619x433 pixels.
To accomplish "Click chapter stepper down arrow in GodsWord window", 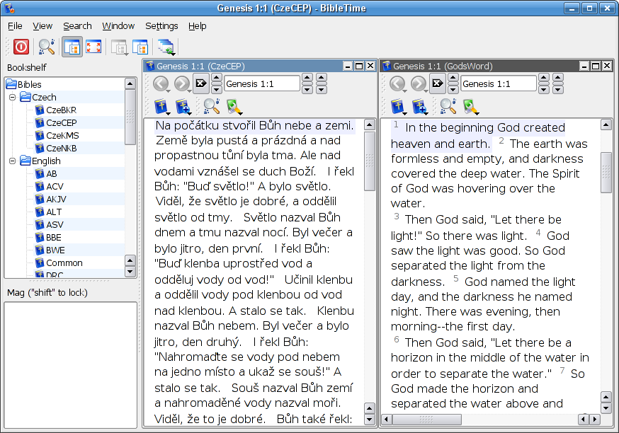I will coord(544,88).
